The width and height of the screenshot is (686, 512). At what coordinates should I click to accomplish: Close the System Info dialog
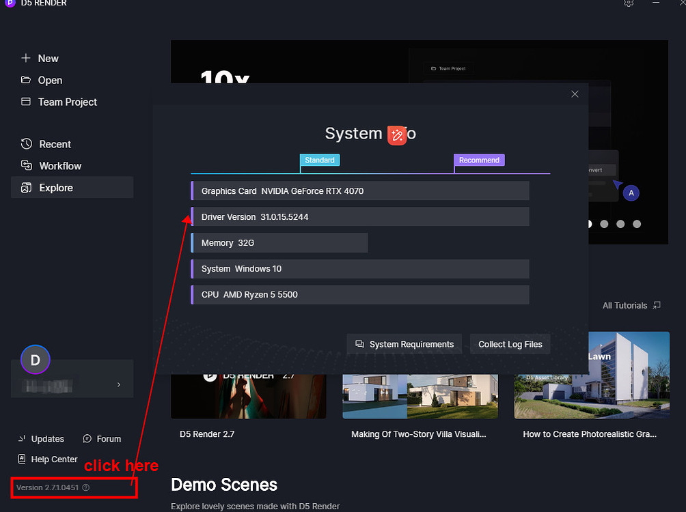point(575,94)
